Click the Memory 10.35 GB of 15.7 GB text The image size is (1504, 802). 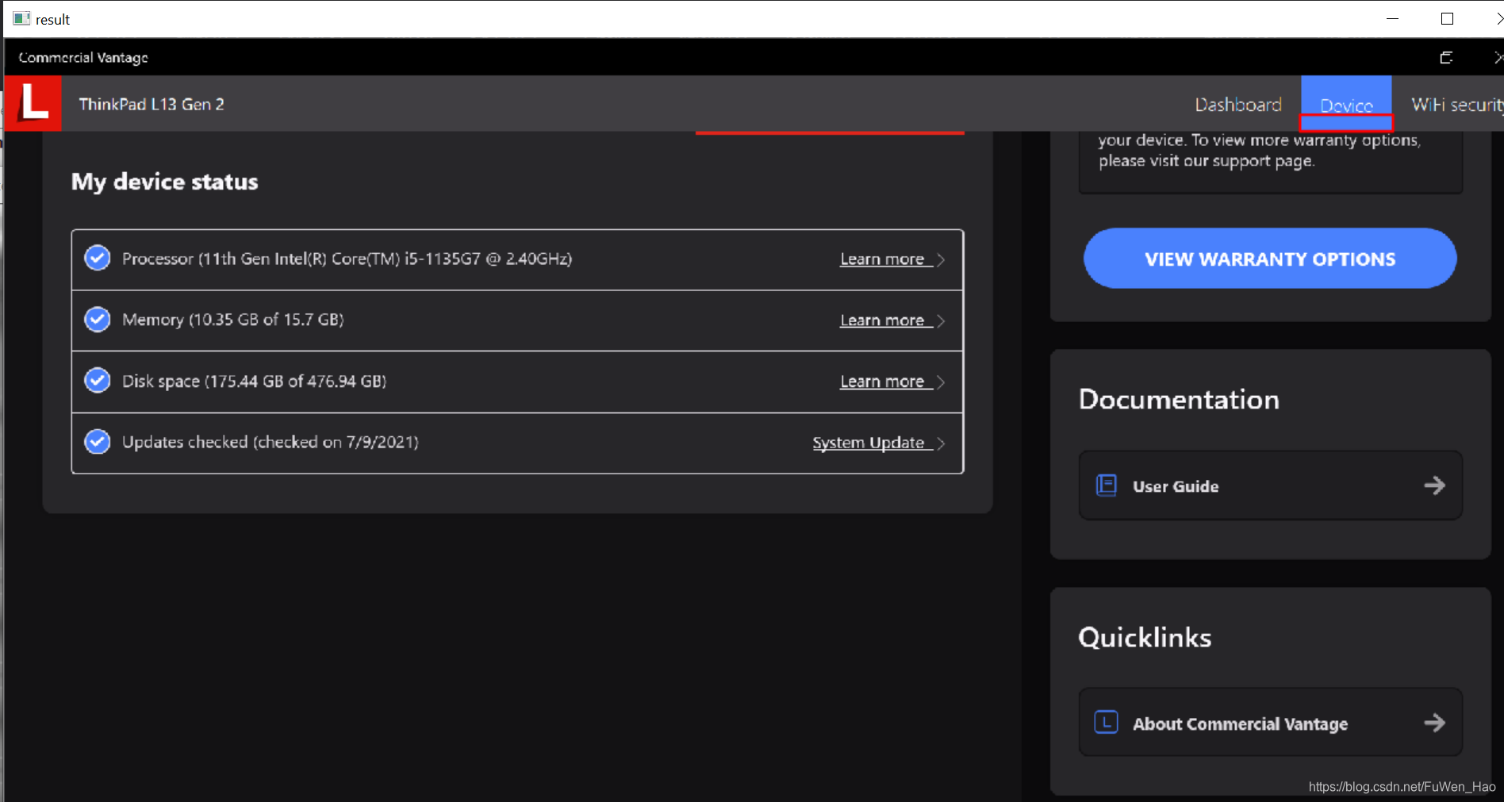click(x=233, y=320)
